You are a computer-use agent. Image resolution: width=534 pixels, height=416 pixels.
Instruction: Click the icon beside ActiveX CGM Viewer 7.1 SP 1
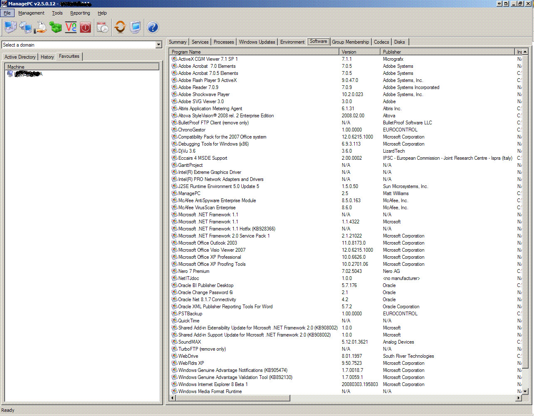pyautogui.click(x=175, y=59)
